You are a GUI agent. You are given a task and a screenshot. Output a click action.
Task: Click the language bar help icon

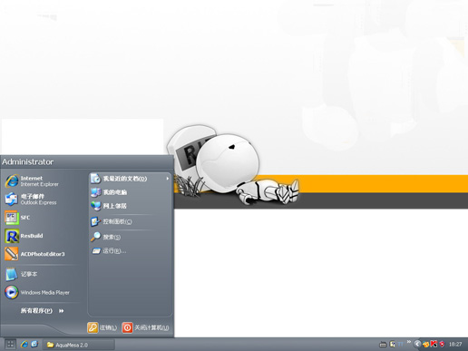pyautogui.click(x=393, y=345)
